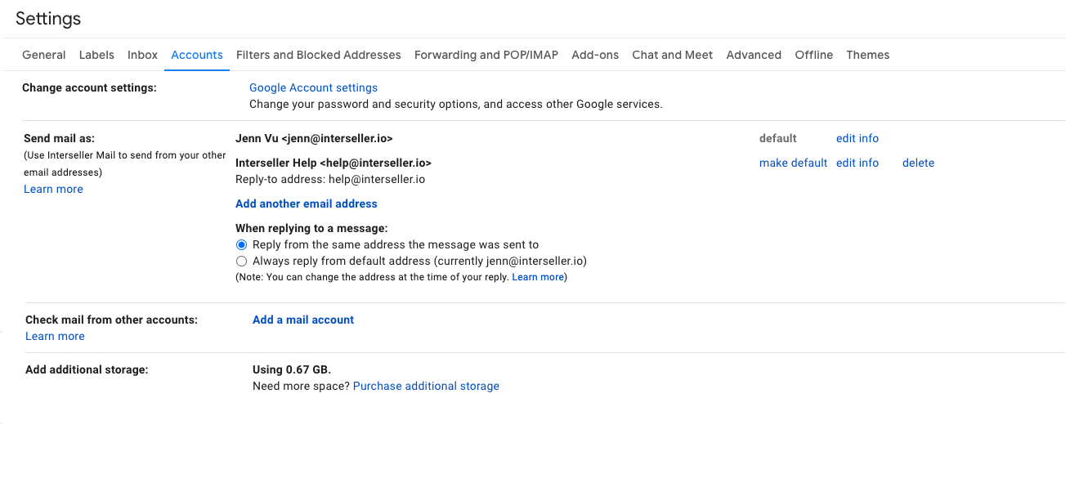Switch to Forwarding and POP/IMAP tab
Image resolution: width=1079 pixels, height=501 pixels.
coord(486,55)
